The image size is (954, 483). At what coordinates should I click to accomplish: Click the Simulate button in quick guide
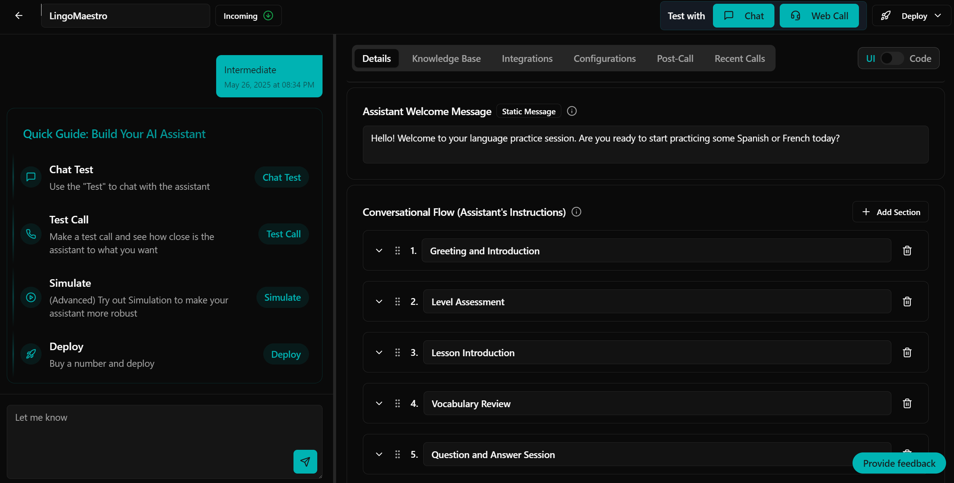pos(282,297)
